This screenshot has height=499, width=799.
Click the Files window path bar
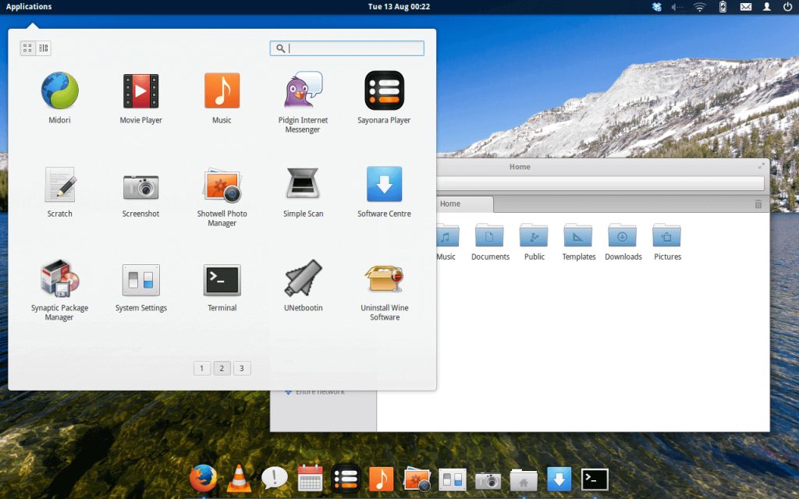click(600, 183)
